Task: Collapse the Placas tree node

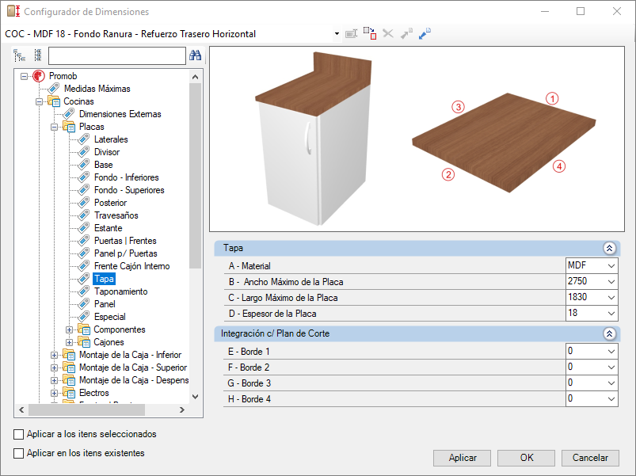Action: pyautogui.click(x=54, y=127)
